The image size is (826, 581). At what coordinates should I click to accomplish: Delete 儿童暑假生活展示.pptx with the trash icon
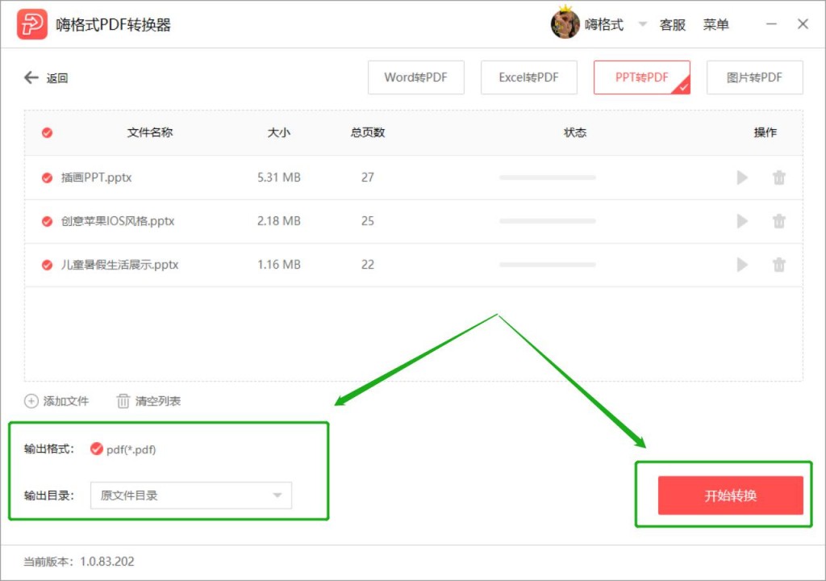pyautogui.click(x=779, y=265)
